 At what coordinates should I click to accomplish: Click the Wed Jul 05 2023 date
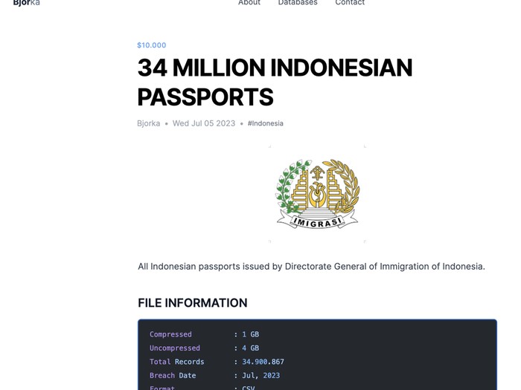click(x=204, y=123)
